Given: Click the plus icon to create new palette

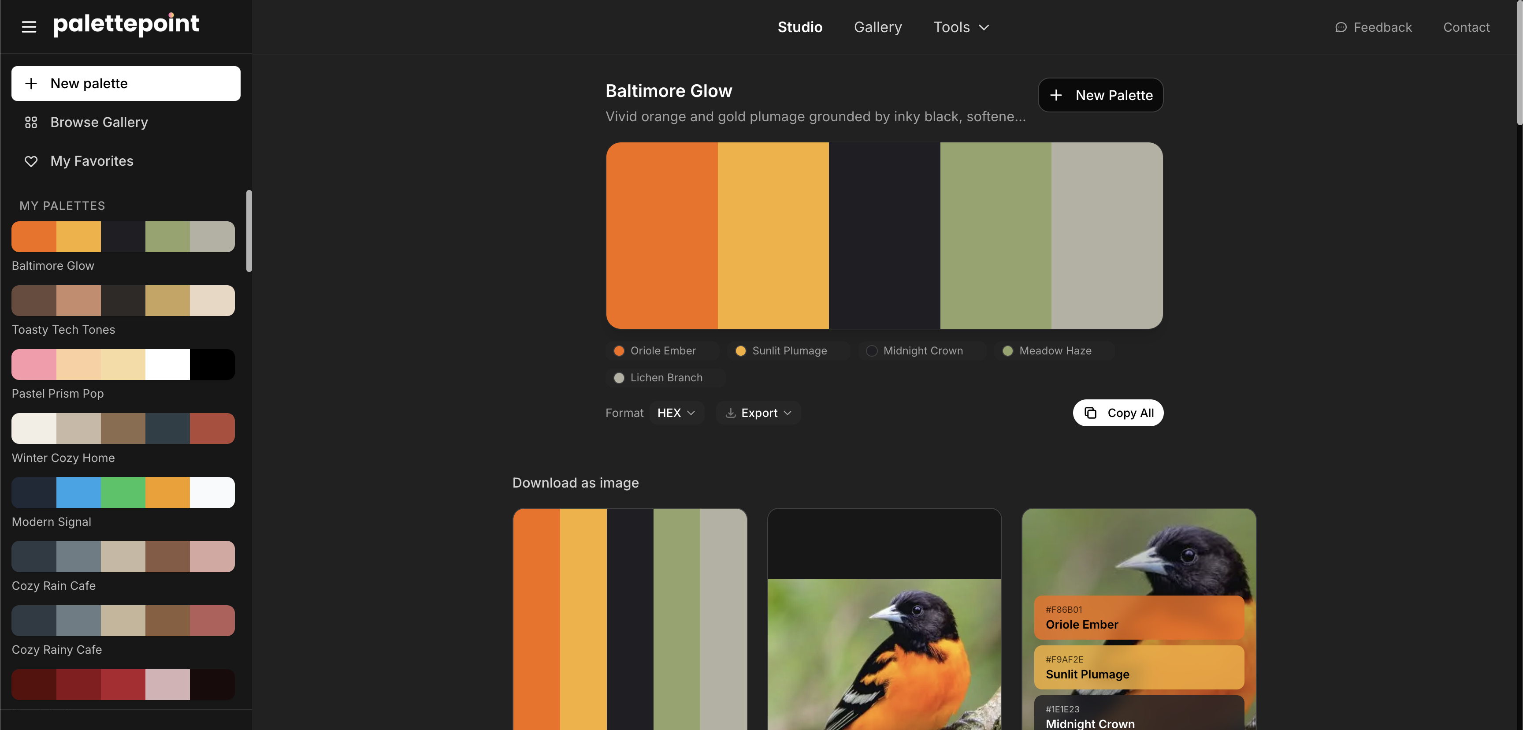Looking at the screenshot, I should pyautogui.click(x=31, y=83).
